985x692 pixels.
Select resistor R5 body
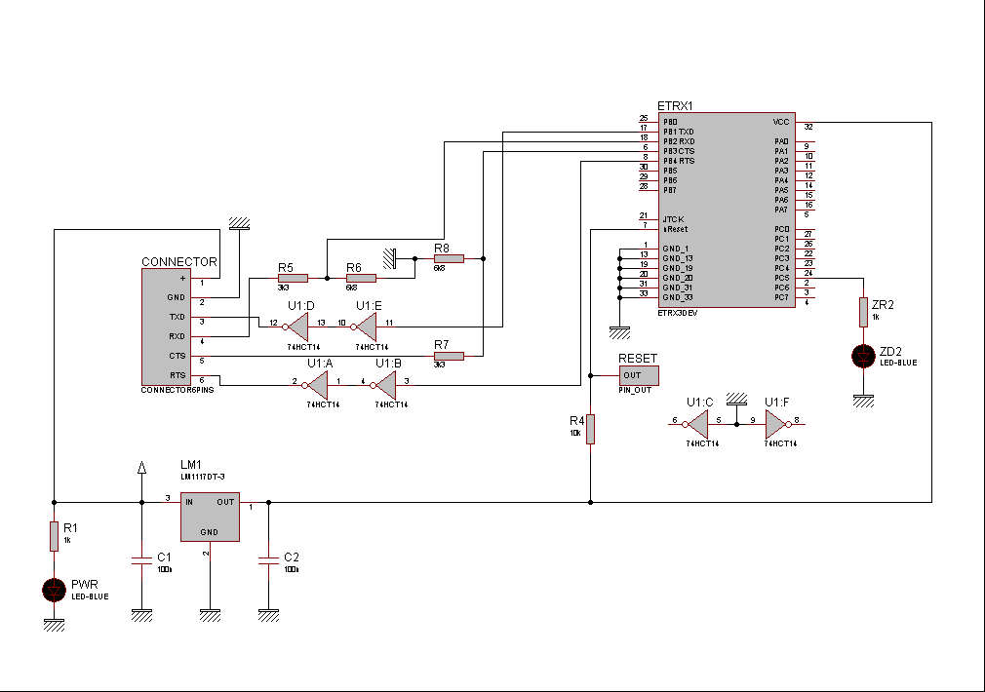(293, 278)
